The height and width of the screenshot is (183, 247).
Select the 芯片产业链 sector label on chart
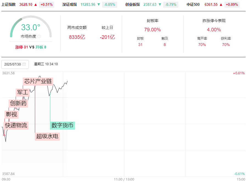(38, 81)
